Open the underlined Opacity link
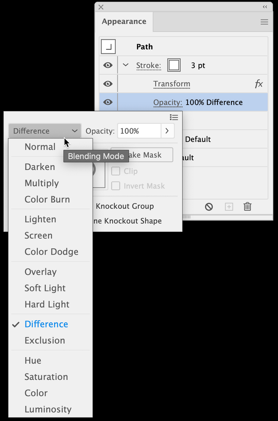The image size is (278, 421). click(x=167, y=102)
